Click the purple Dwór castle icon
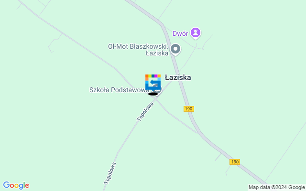This screenshot has height=191, width=306. pos(196,32)
